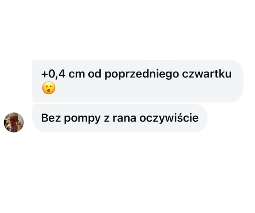Viewport: 255px width, 213px height.
Task: Click the word 'czwartku' in the message
Action: [x=207, y=74]
